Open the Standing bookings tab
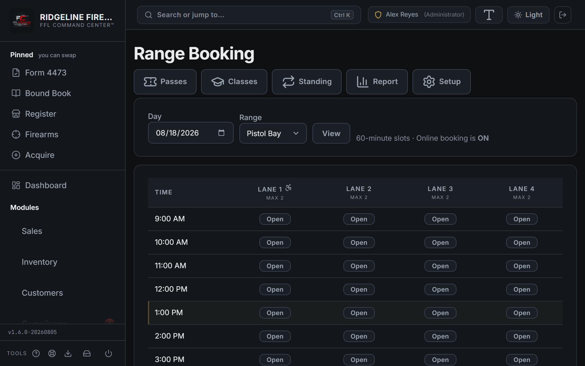Screen dimensions: 585x366 [307, 82]
